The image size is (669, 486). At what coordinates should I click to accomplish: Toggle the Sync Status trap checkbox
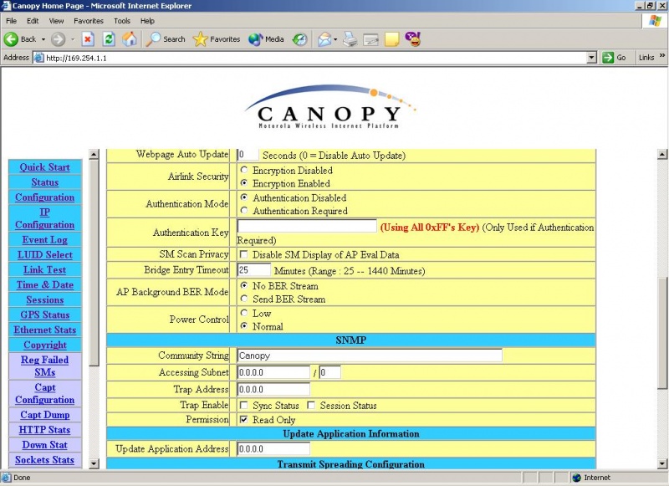click(x=243, y=405)
